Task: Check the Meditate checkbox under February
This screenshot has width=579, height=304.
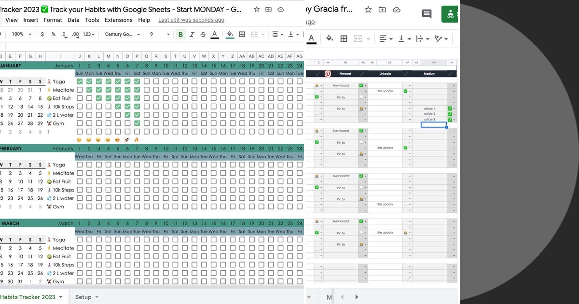Action: (x=80, y=173)
